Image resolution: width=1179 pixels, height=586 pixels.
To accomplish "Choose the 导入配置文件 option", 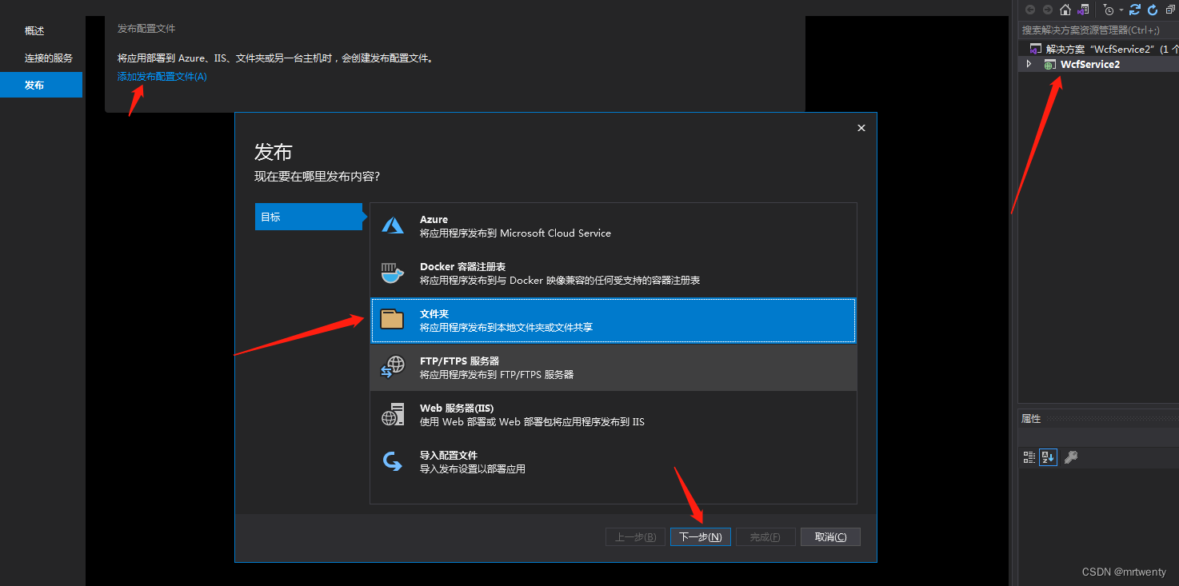I will [x=613, y=462].
